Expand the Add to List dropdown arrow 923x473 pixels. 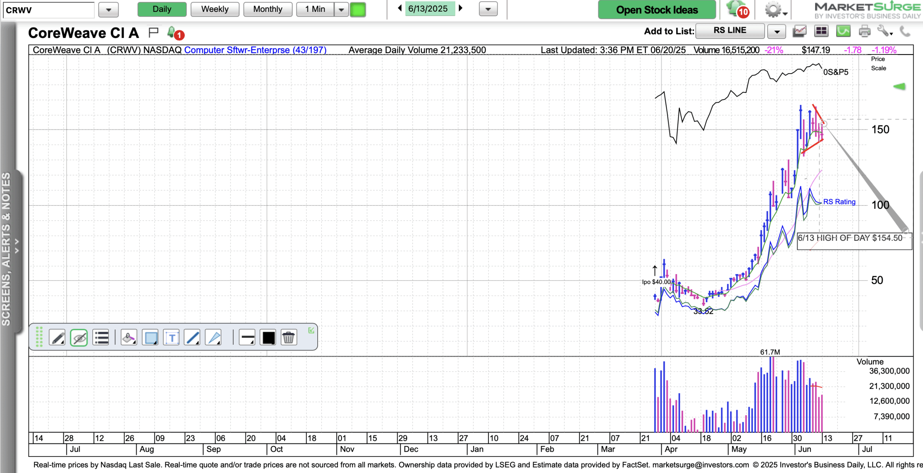777,31
